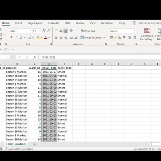Apply red Font Color
This screenshot has height=161, width=161.
pyautogui.click(x=46, y=37)
